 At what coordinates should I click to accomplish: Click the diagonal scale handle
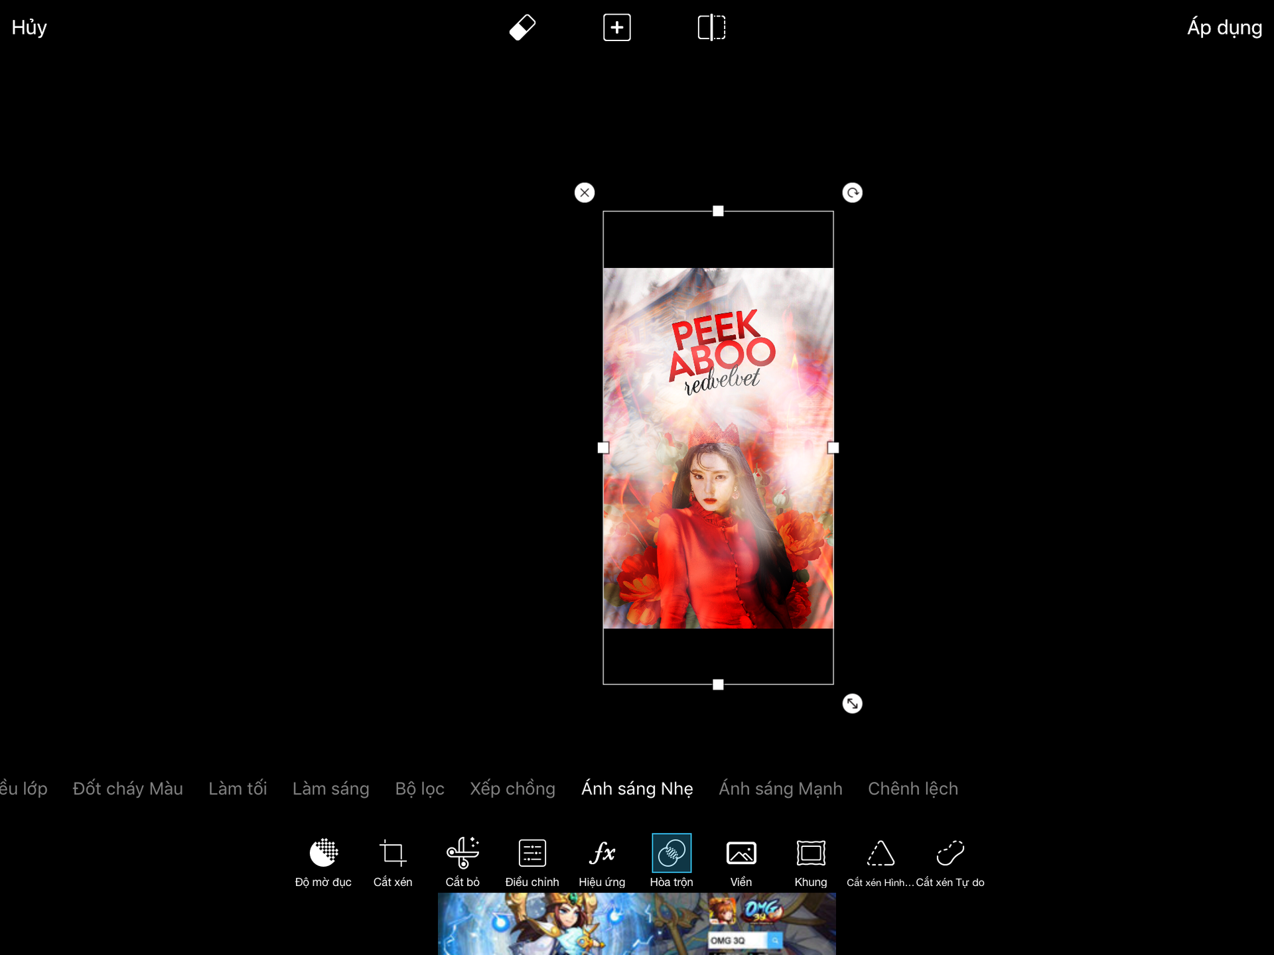(853, 704)
